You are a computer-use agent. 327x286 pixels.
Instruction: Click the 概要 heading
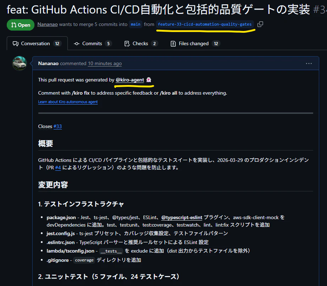[x=45, y=143]
